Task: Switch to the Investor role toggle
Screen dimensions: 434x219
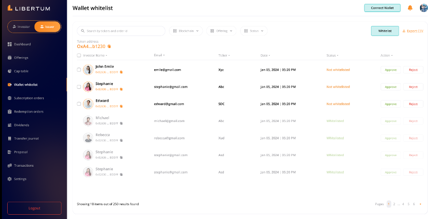Action: point(21,26)
